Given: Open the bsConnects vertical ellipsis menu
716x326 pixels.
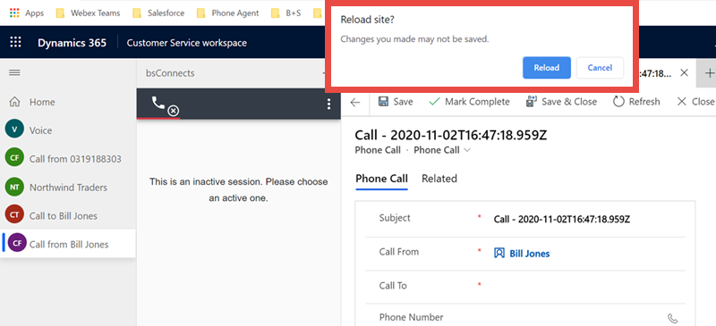Looking at the screenshot, I should pyautogui.click(x=328, y=104).
